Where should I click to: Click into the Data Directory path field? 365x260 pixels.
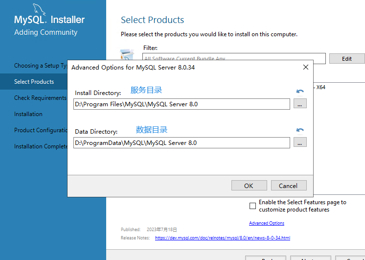click(x=182, y=142)
